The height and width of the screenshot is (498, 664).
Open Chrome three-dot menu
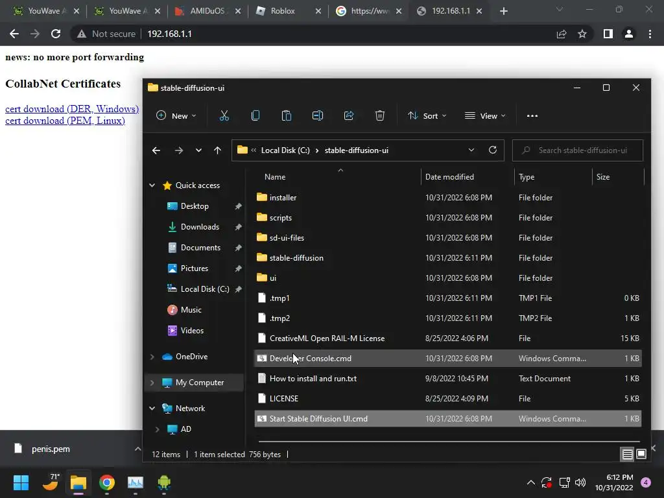650,34
